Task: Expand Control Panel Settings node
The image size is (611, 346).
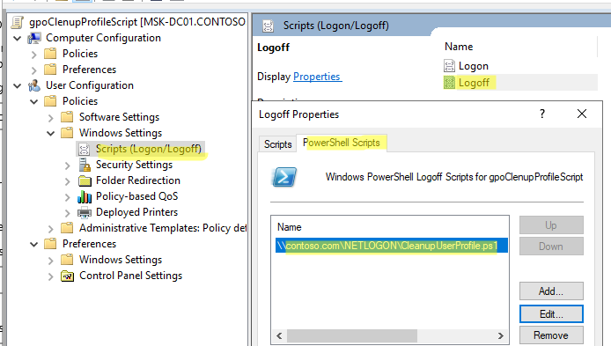Action: click(x=51, y=276)
